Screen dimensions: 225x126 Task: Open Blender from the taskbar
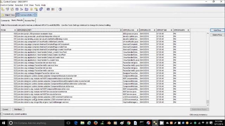click(x=109, y=123)
